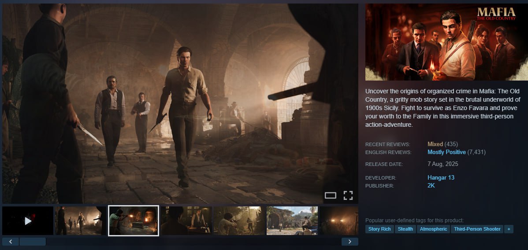Image resolution: width=528 pixels, height=250 pixels.
Task: Click the release date 7 Aug, 2025
Action: coord(443,164)
